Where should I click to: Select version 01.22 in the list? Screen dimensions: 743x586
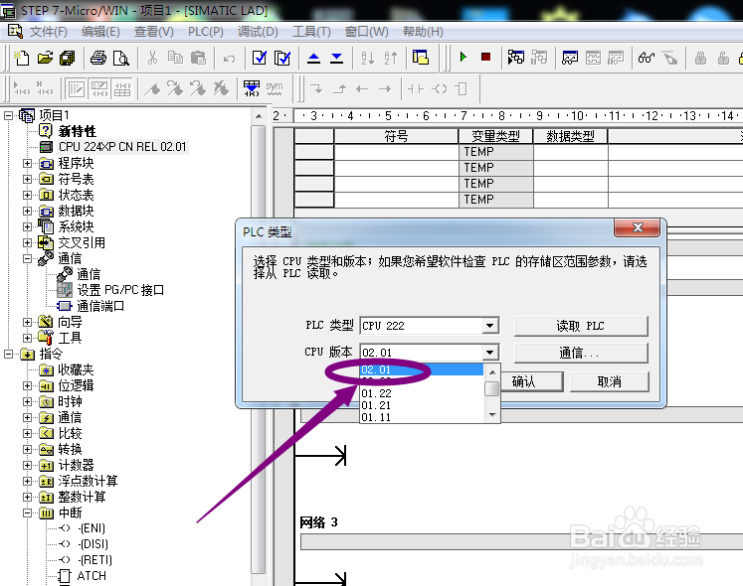click(x=422, y=393)
